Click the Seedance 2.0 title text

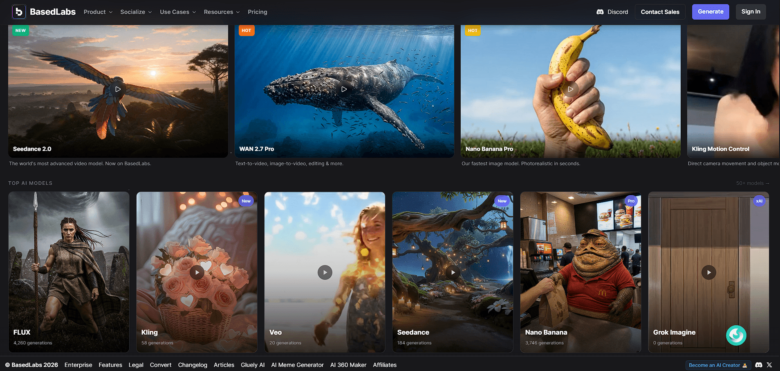32,149
